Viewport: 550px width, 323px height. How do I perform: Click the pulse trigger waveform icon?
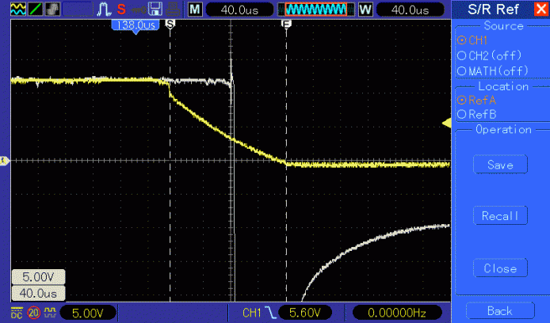pyautogui.click(x=104, y=9)
